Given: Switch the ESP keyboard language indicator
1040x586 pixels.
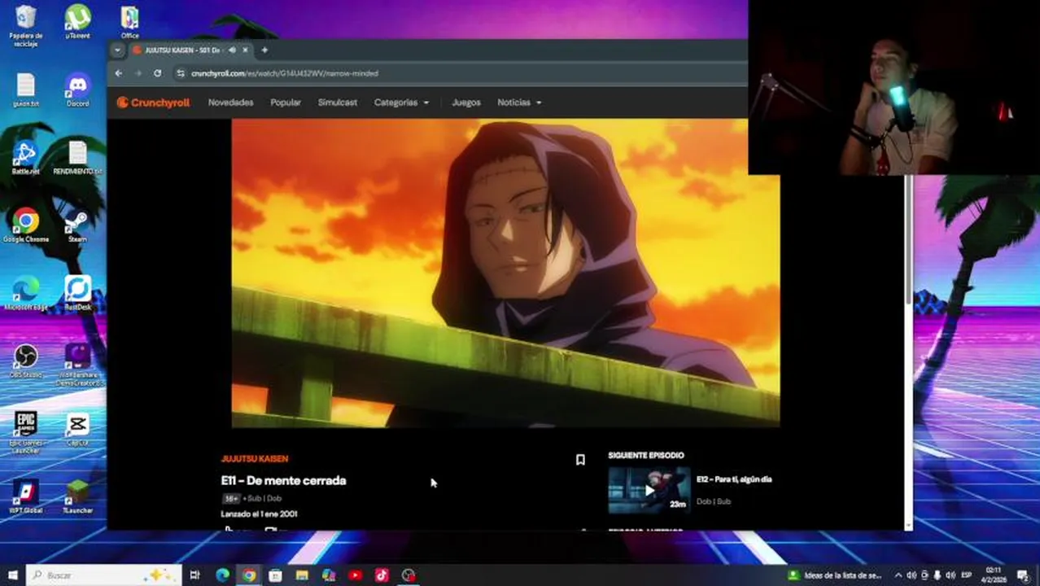Looking at the screenshot, I should (967, 575).
